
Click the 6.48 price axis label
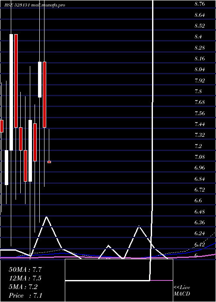click(200, 211)
